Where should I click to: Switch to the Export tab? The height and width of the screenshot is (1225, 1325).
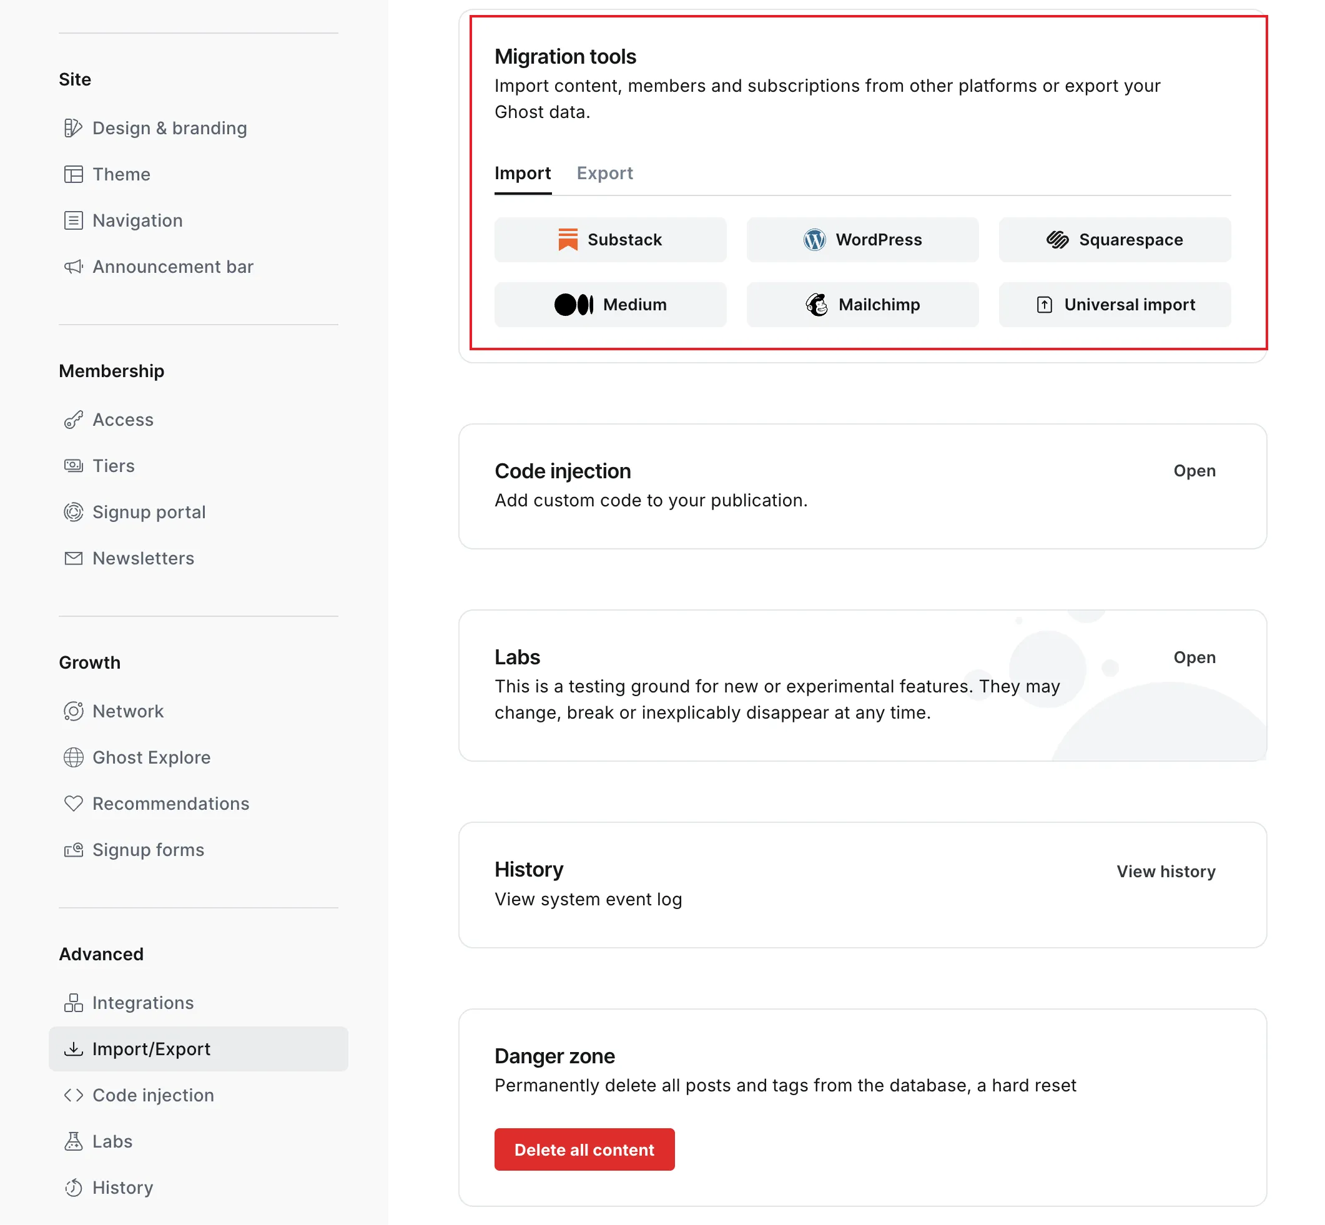tap(604, 173)
